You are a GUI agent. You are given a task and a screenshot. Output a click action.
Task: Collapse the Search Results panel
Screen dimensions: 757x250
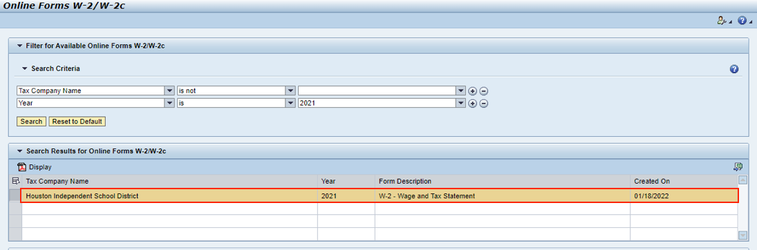click(20, 151)
